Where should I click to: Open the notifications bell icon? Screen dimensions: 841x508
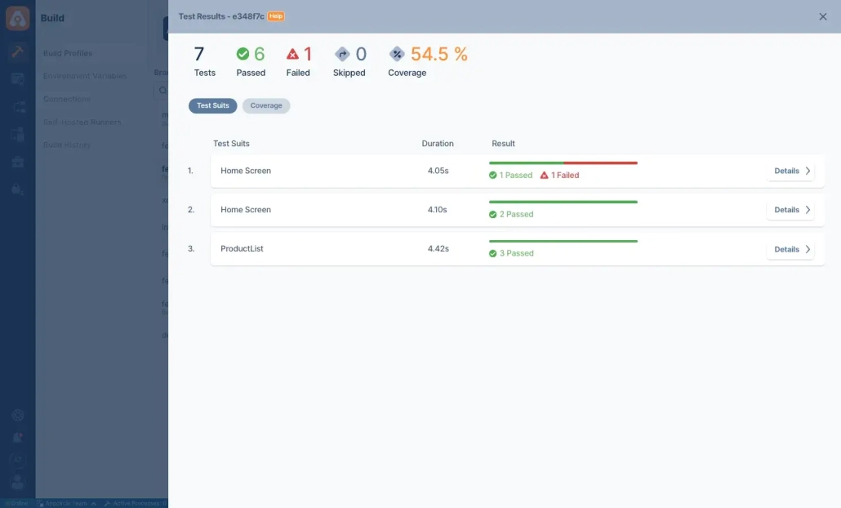point(18,438)
